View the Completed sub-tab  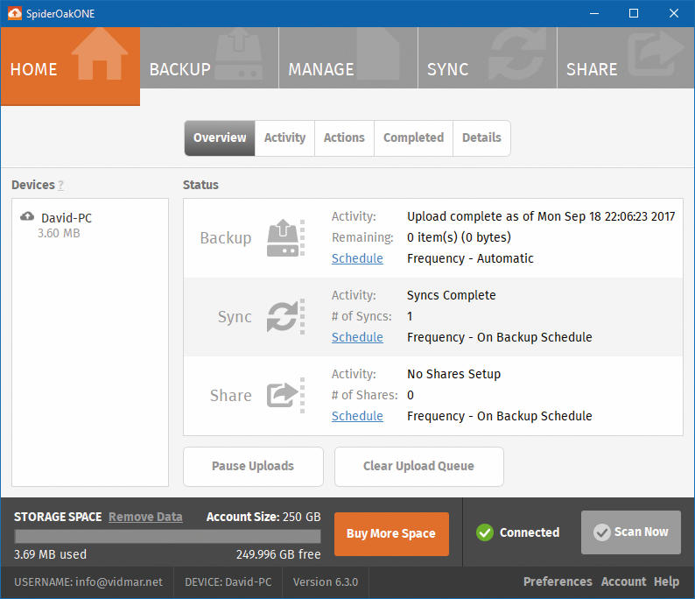[x=413, y=137]
